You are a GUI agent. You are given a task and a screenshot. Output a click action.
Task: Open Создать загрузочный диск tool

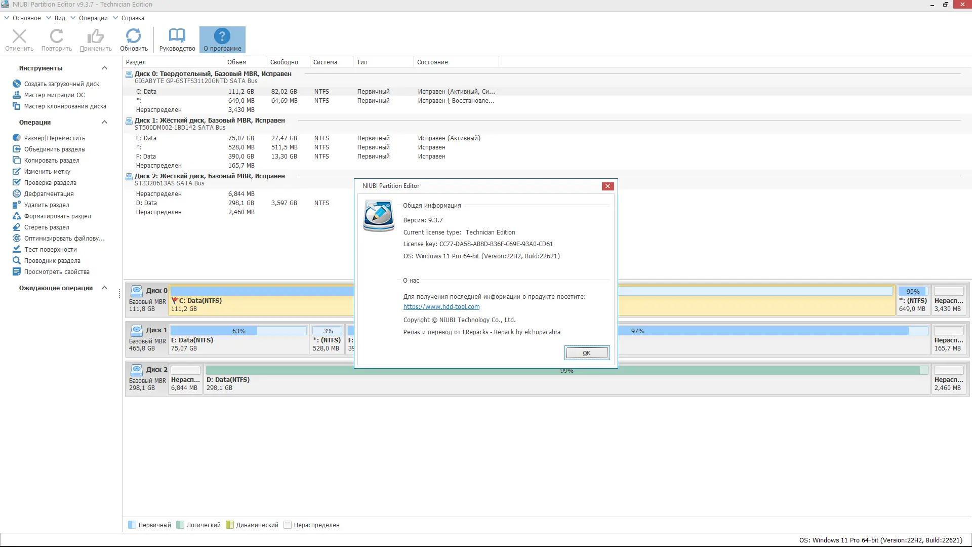pos(61,84)
